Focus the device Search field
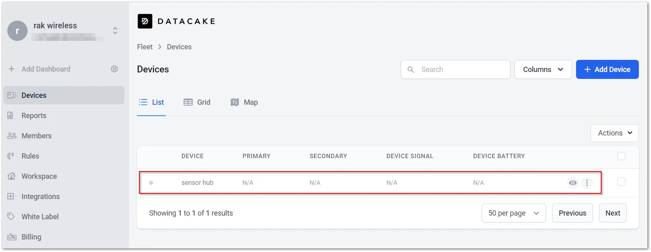This screenshot has height=252, width=651. pyautogui.click(x=455, y=70)
